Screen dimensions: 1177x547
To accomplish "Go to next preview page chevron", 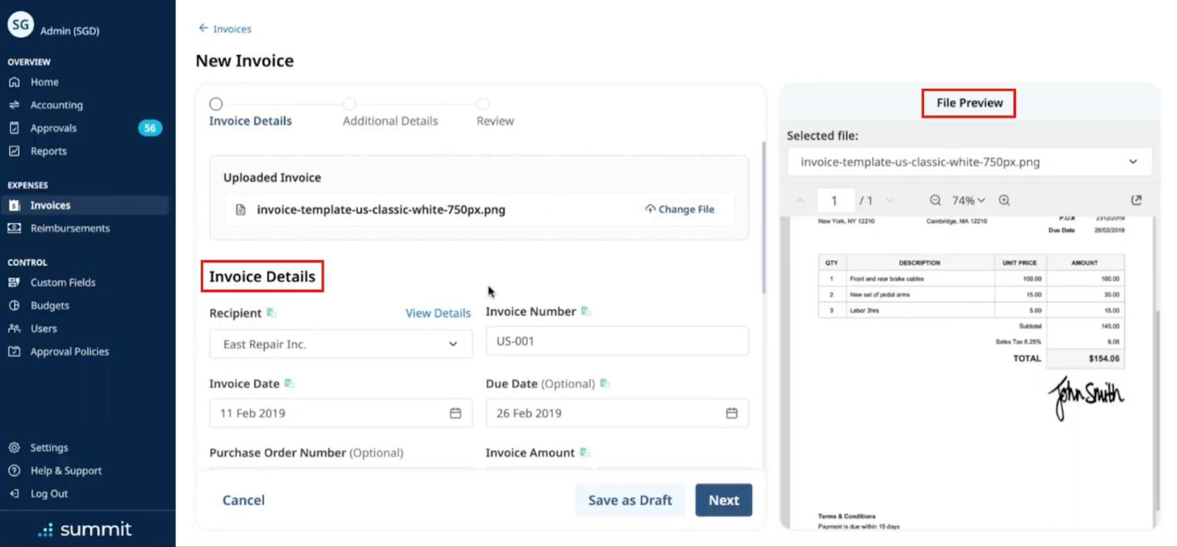I will tap(890, 200).
